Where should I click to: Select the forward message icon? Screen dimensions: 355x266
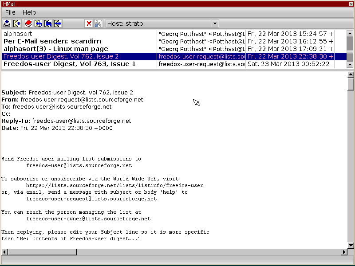(58, 23)
